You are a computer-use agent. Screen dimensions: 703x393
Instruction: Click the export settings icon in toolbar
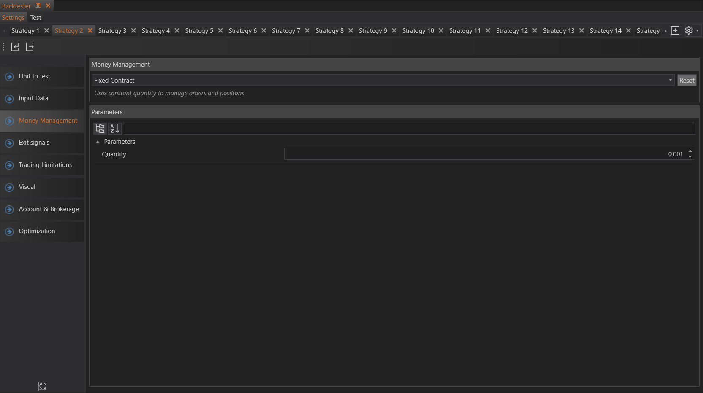pyautogui.click(x=30, y=47)
